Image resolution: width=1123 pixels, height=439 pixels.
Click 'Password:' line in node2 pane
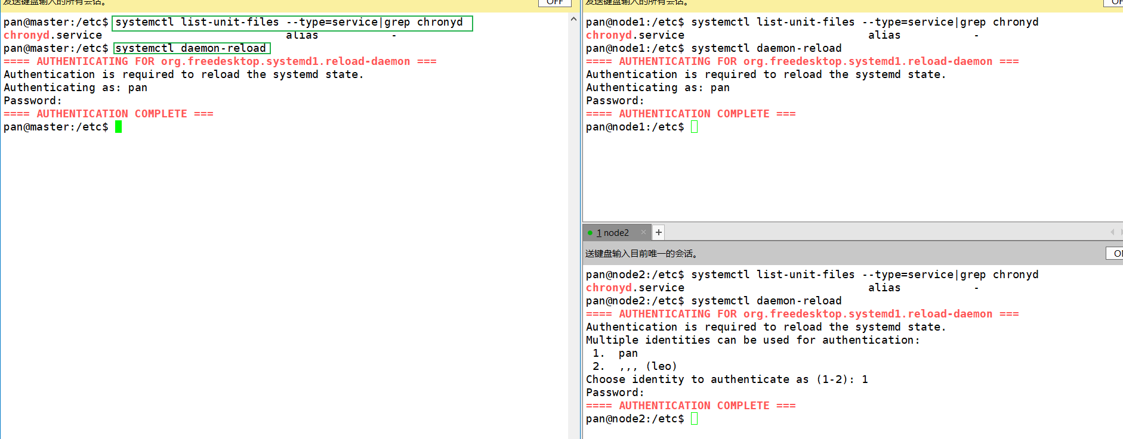click(x=615, y=393)
